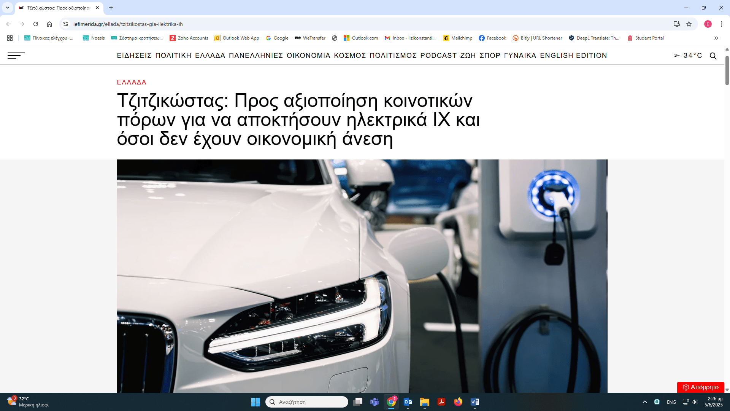This screenshot has width=730, height=411.
Task: Click the page vertical scrollbar thumb
Action: 727,70
